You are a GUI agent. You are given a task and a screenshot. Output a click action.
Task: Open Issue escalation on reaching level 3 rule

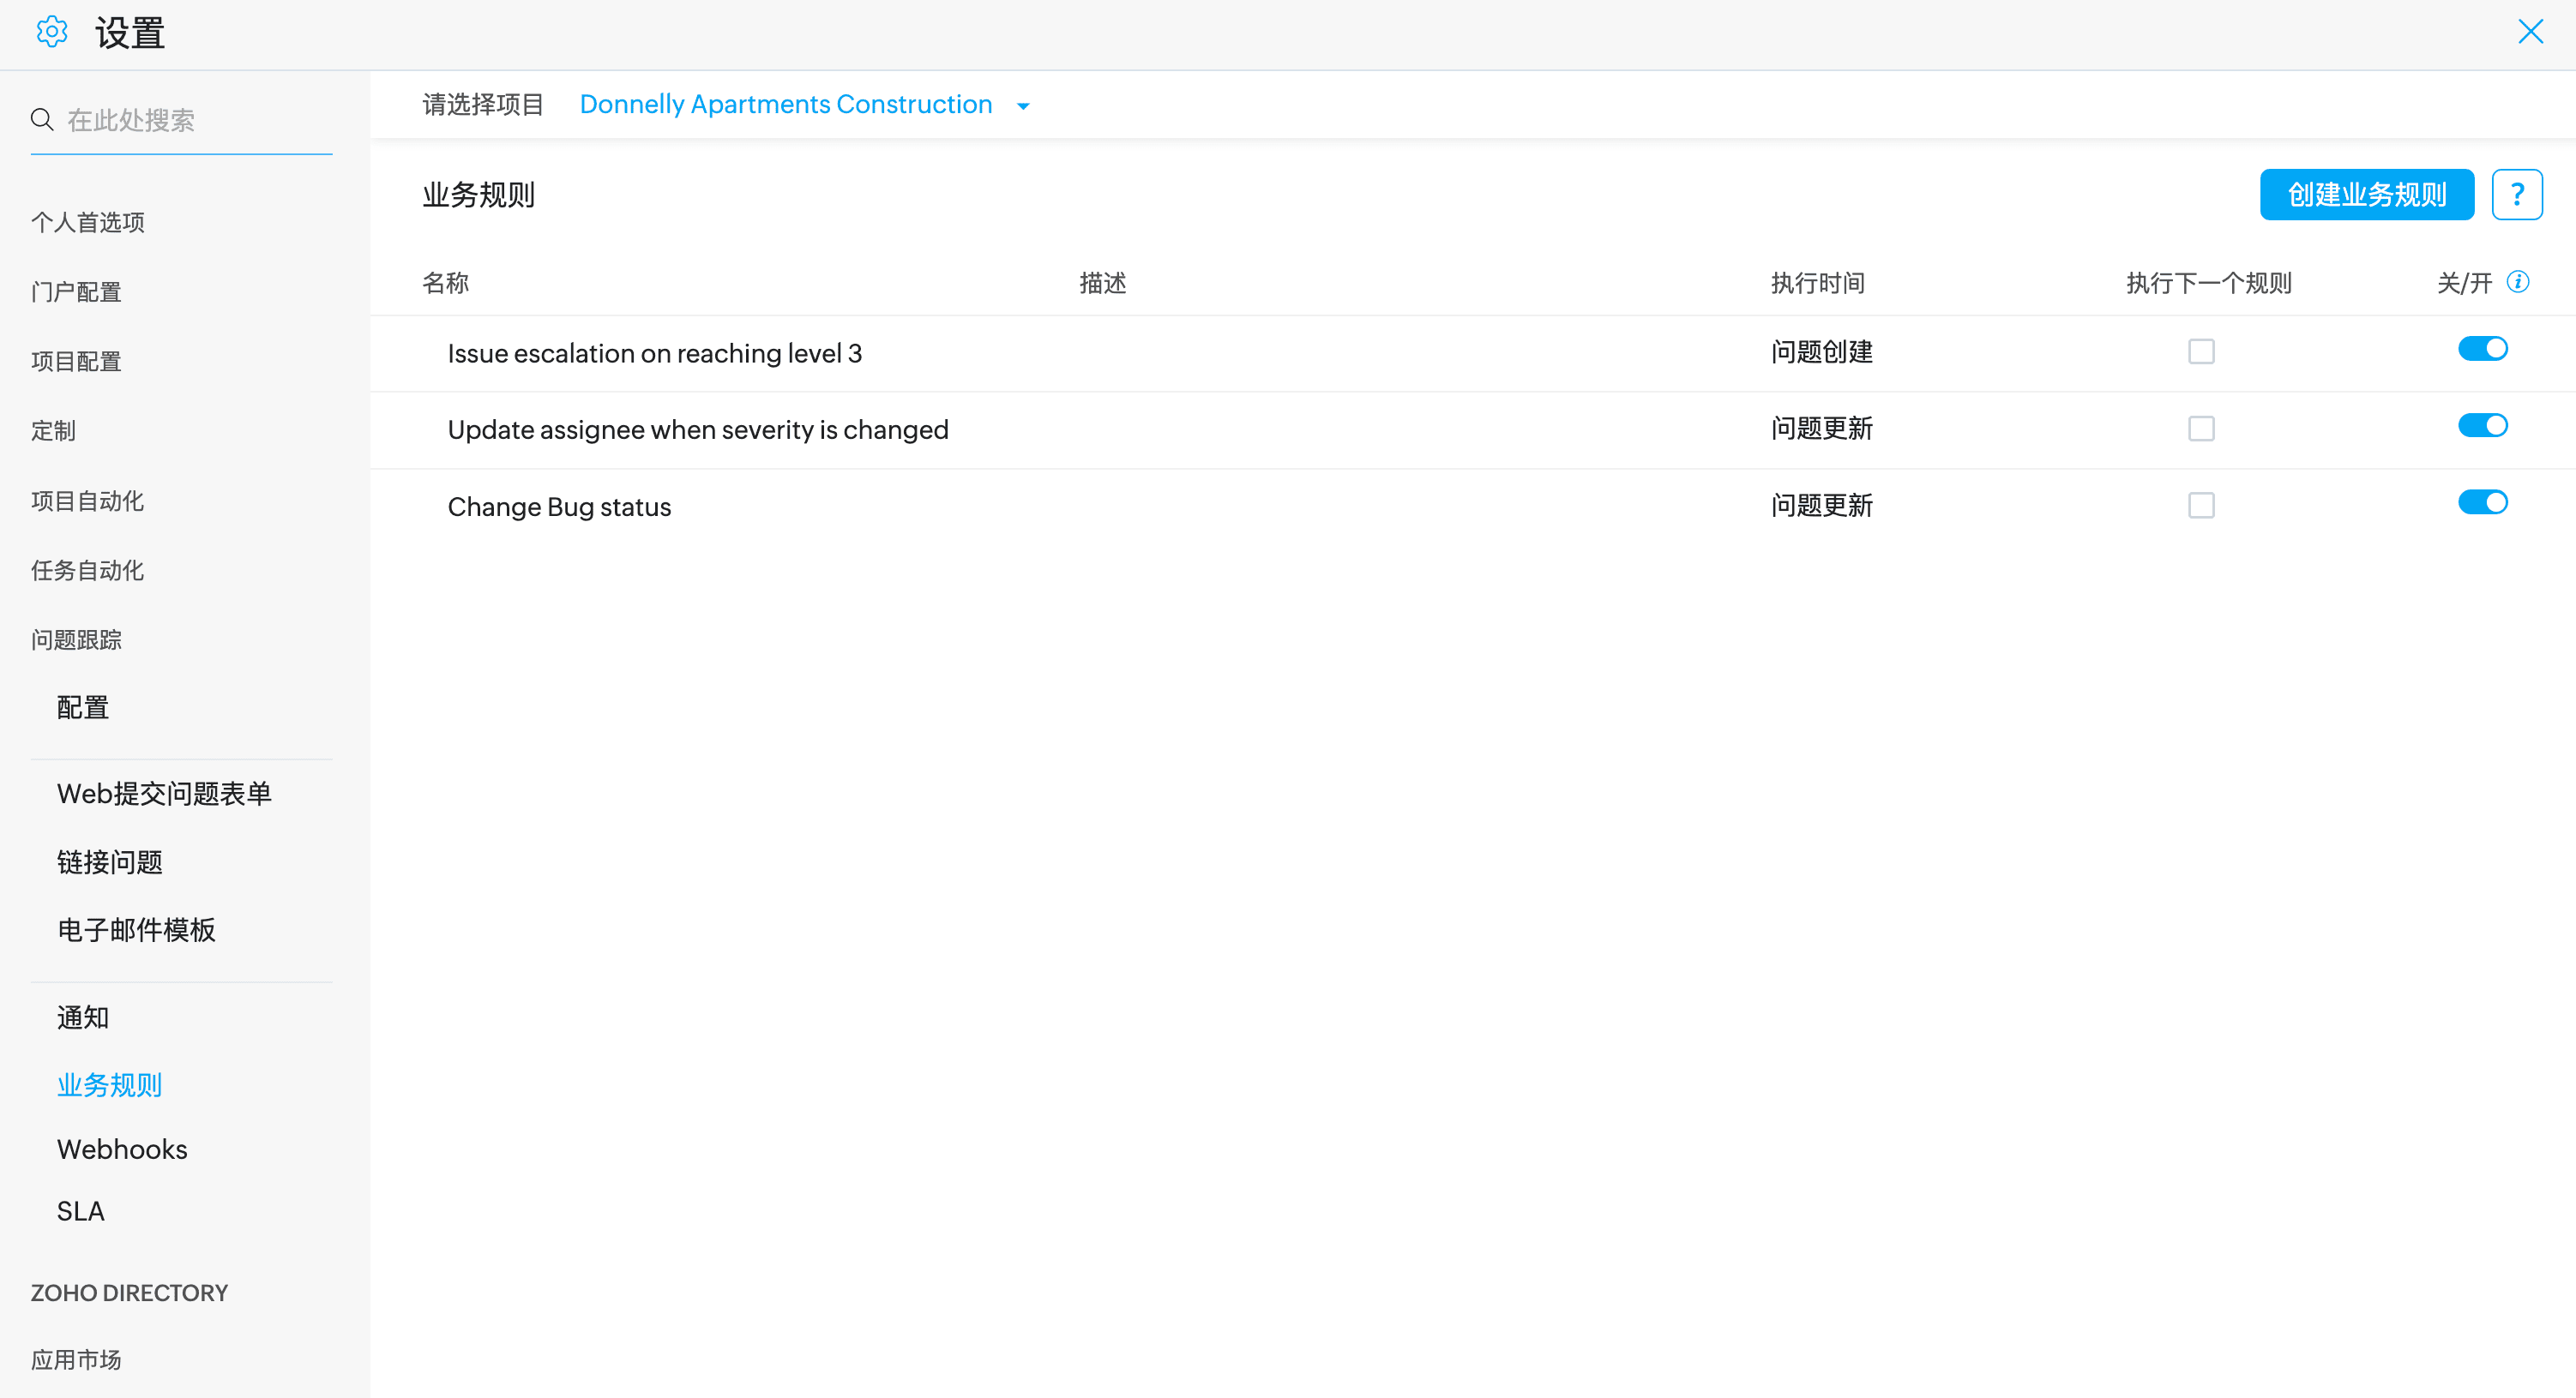click(654, 353)
